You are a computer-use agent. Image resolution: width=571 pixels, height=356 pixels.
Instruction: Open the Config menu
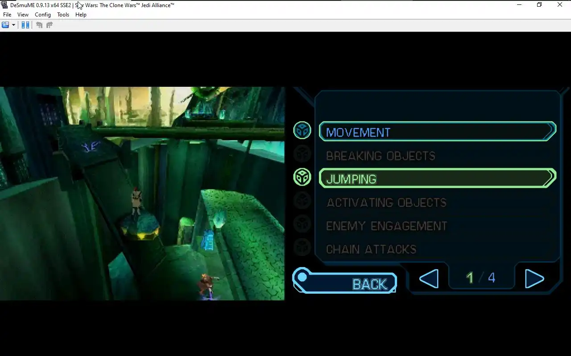click(x=43, y=15)
